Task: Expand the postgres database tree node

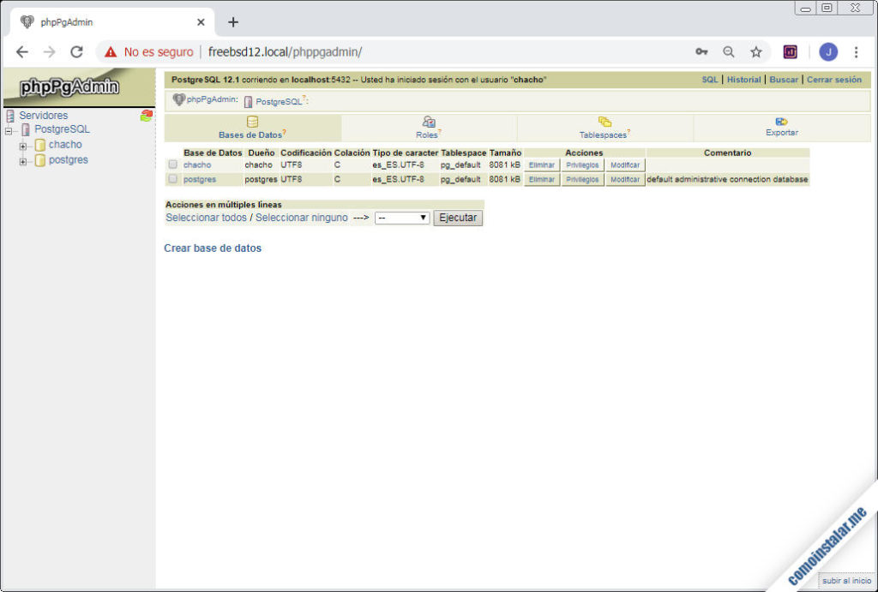Action: pos(23,161)
